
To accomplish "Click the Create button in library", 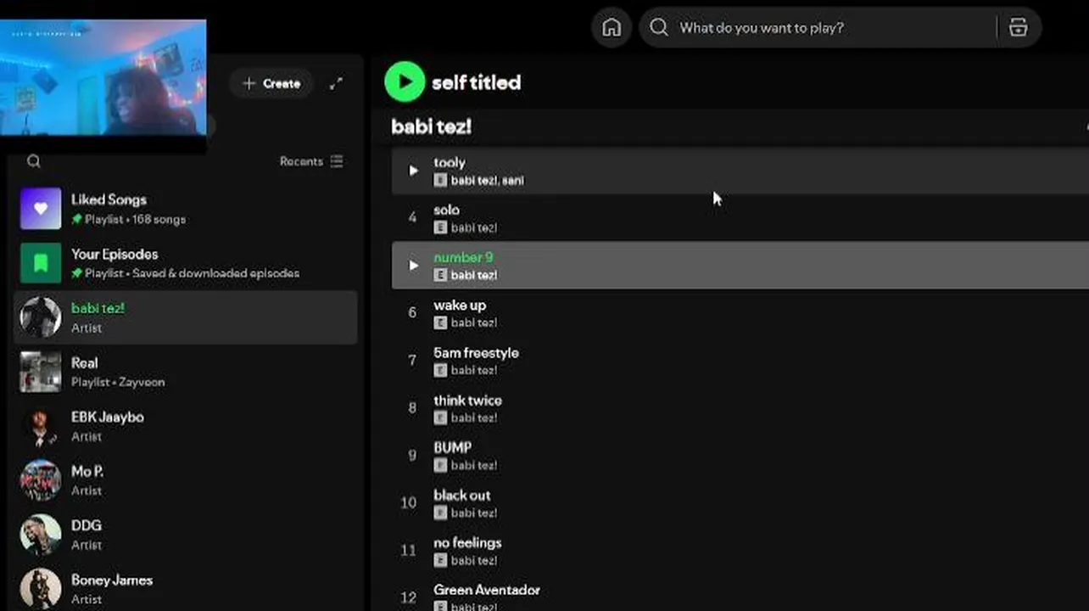I will click(271, 83).
